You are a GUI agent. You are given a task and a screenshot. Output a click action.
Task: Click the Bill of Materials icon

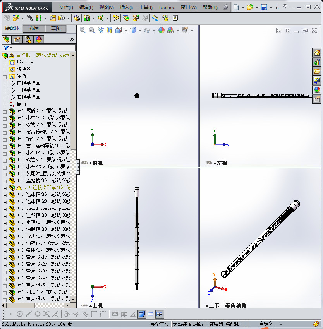pos(126,18)
